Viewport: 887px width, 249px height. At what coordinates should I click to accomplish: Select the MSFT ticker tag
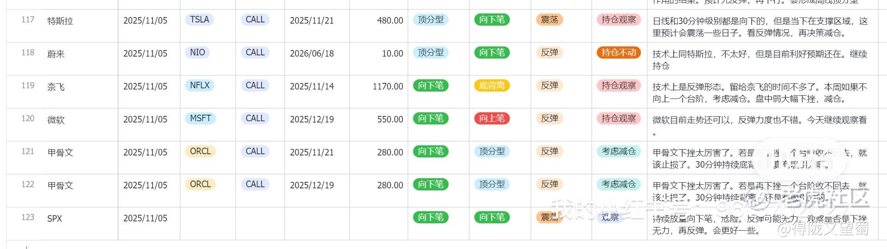(x=200, y=118)
